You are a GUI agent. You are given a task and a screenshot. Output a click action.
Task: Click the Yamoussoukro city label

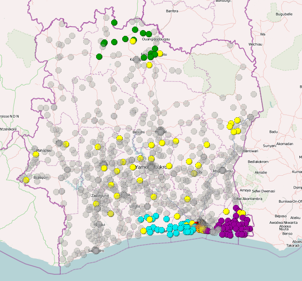click(x=151, y=168)
